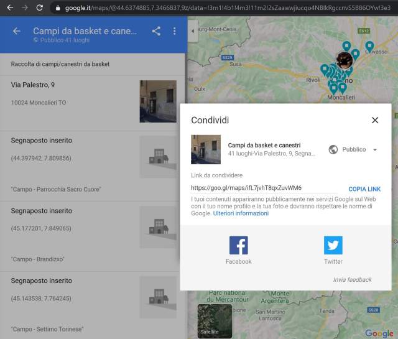Click Invia feedback link

tap(352, 279)
